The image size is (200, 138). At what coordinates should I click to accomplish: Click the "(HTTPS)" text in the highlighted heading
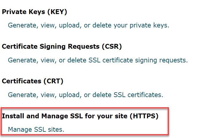[x=144, y=116]
